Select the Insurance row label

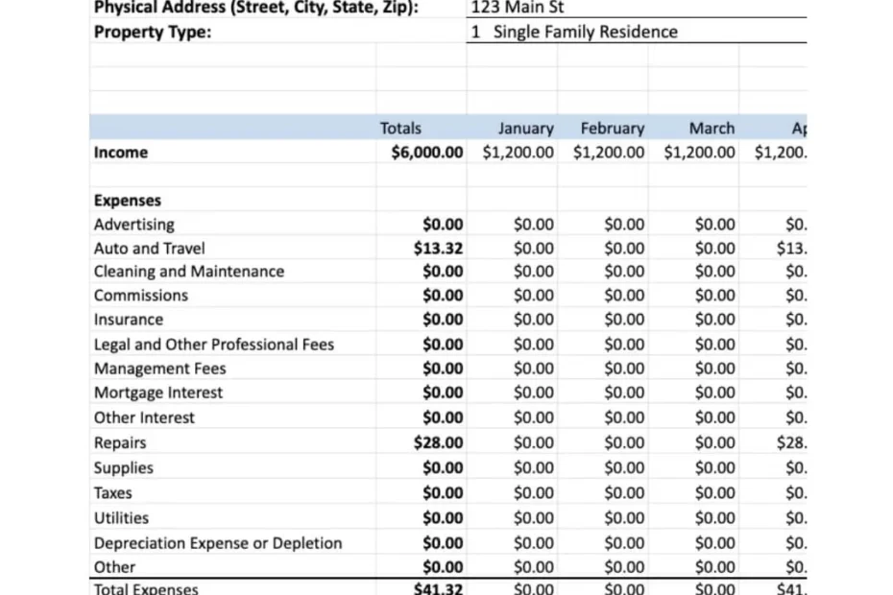(128, 320)
